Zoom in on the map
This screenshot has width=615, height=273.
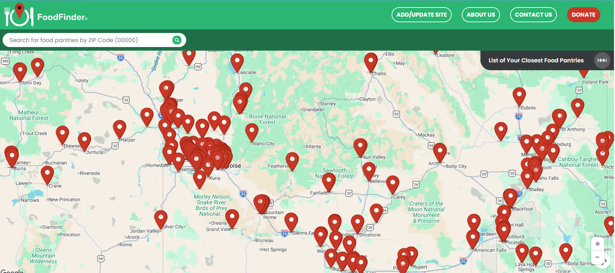[x=597, y=244]
